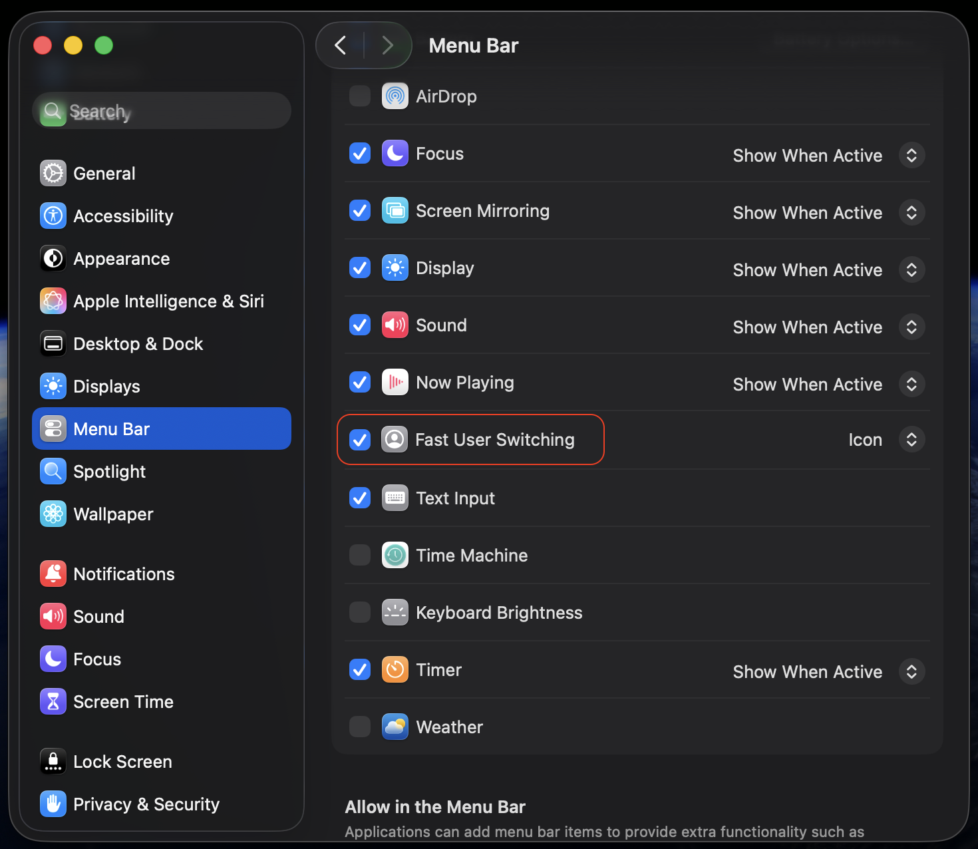The width and height of the screenshot is (978, 849).
Task: Disable the Fast User Switching checkbox
Action: click(360, 440)
